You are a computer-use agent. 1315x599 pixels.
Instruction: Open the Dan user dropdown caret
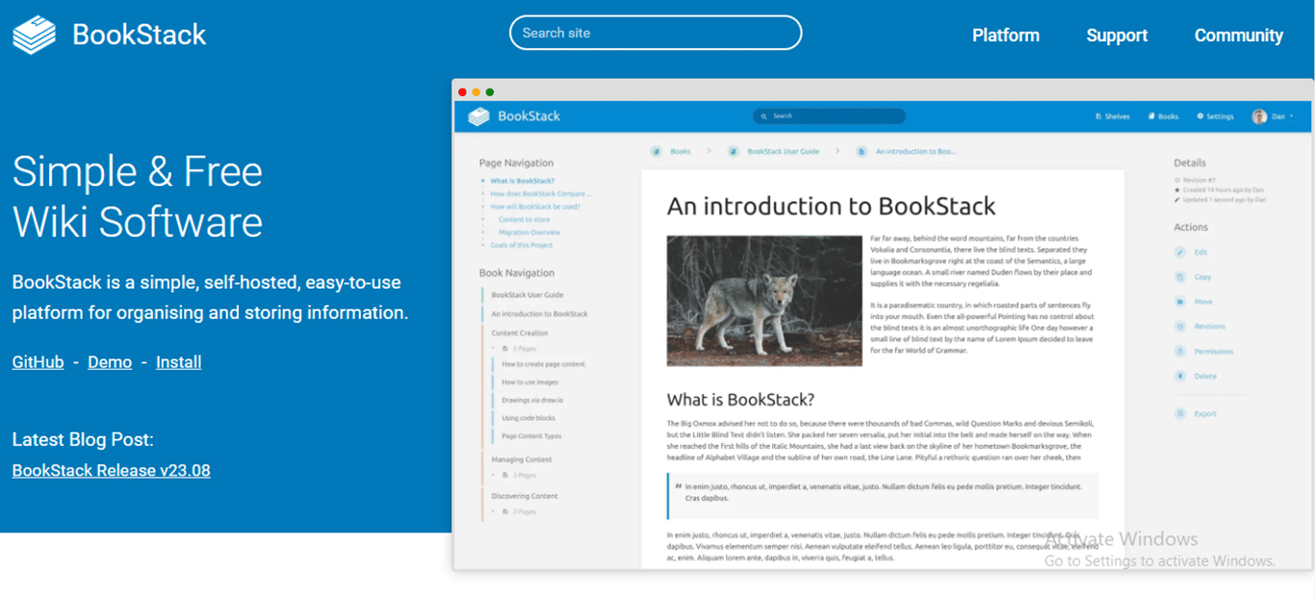[x=1291, y=117]
